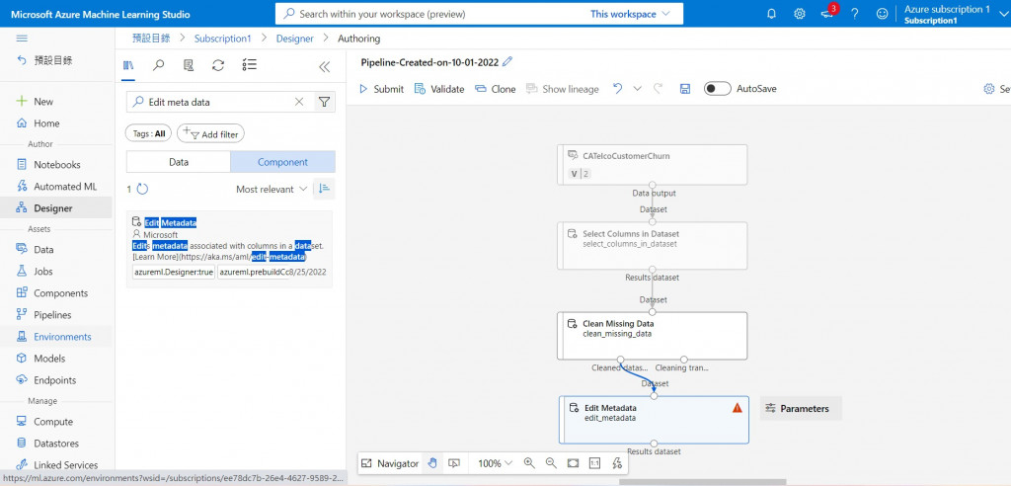Open the Most relevant sort dropdown

tap(272, 189)
